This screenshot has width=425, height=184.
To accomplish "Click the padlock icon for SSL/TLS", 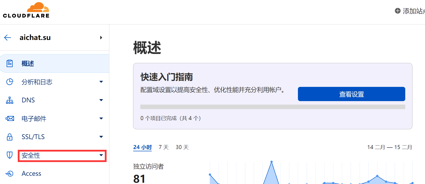I will 10,137.
